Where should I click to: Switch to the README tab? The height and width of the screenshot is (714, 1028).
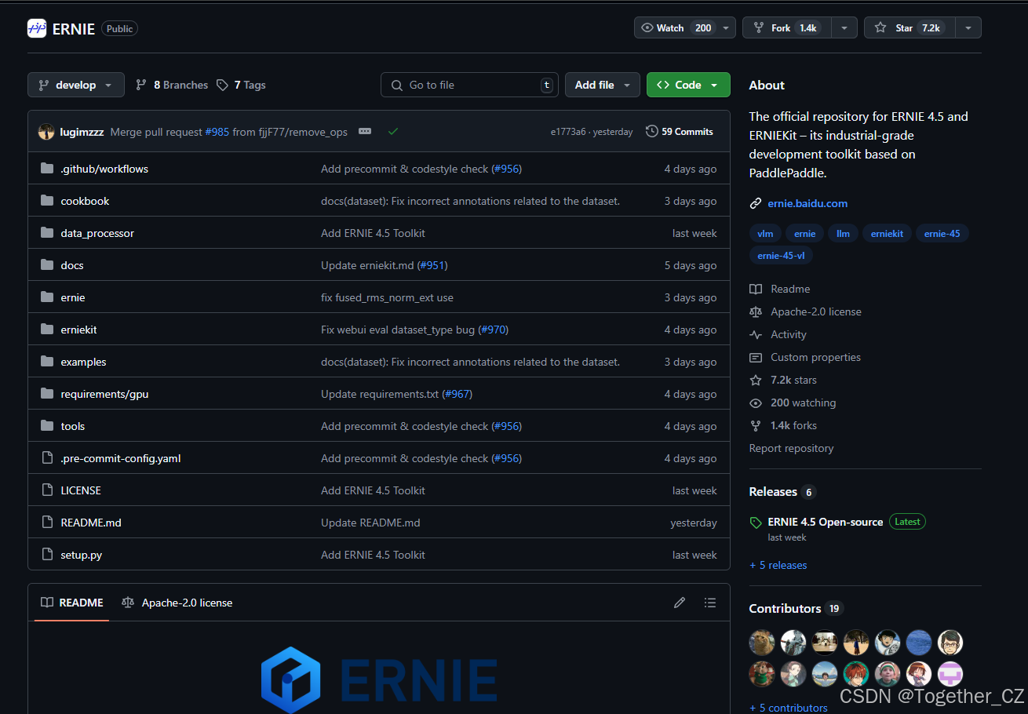pos(72,603)
